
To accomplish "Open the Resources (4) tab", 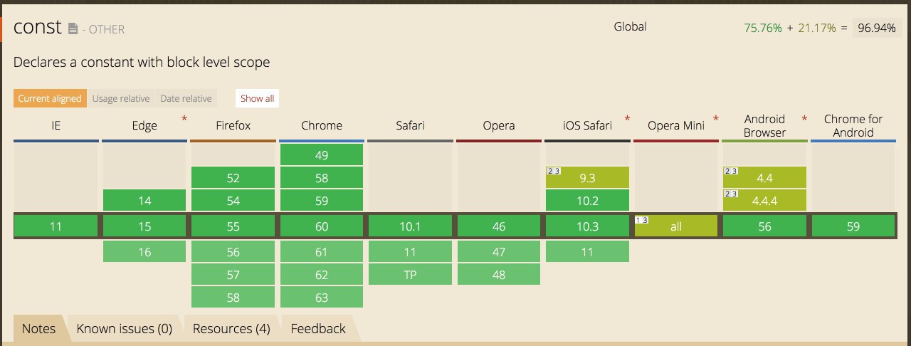I will pyautogui.click(x=231, y=328).
